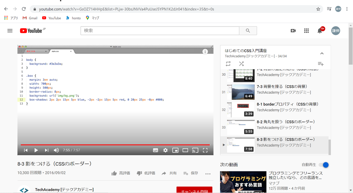Dislike the video with 低評価
353x193 pixels.
click(x=146, y=173)
